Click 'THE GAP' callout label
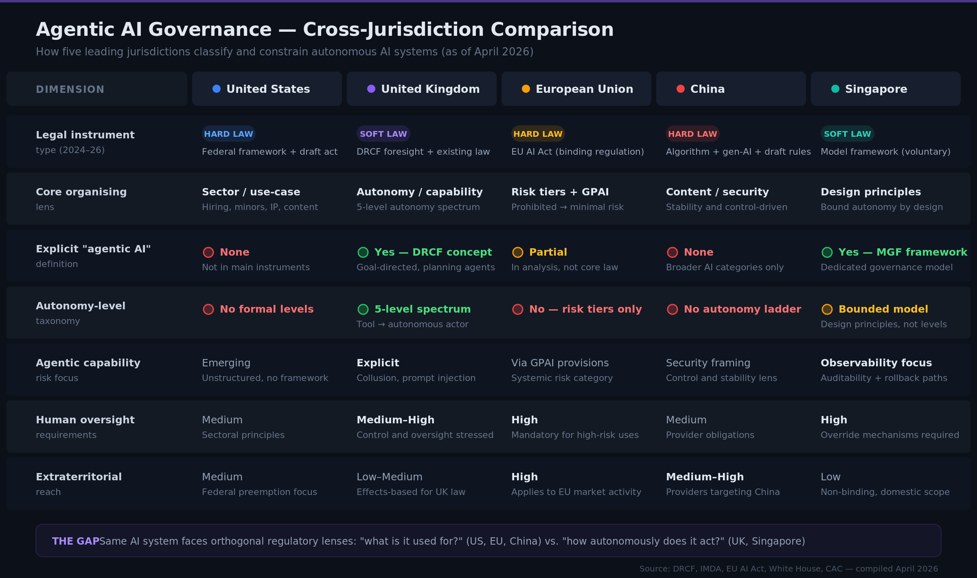Screen dimensions: 977x578 (x=75, y=541)
